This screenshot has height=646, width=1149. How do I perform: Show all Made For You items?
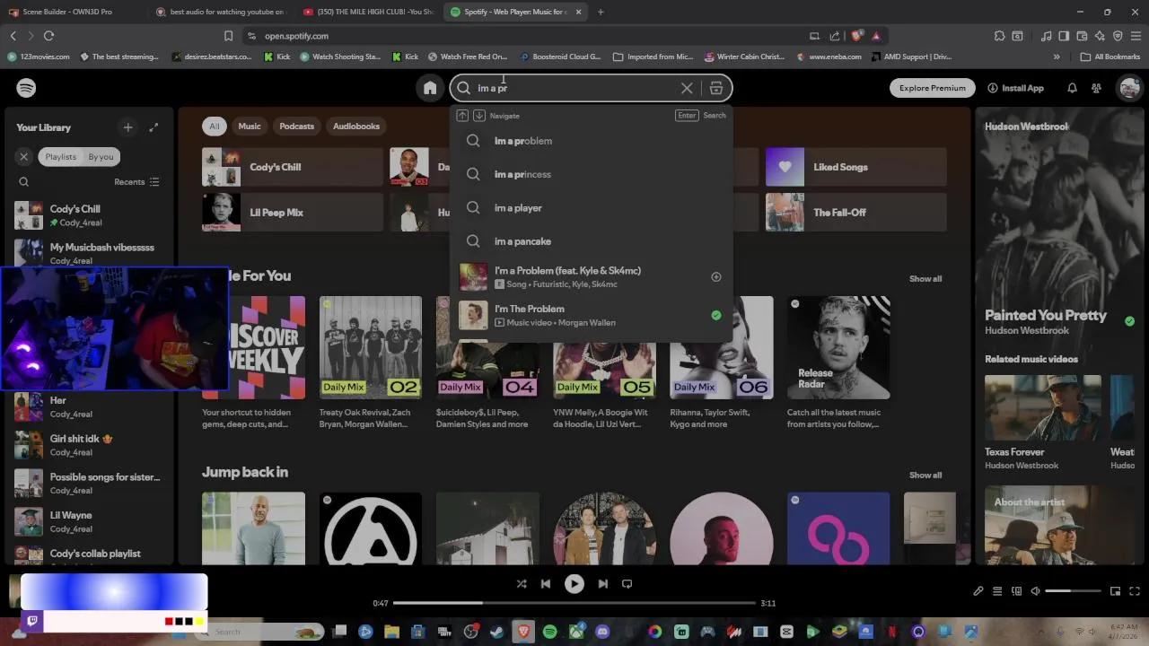click(925, 279)
